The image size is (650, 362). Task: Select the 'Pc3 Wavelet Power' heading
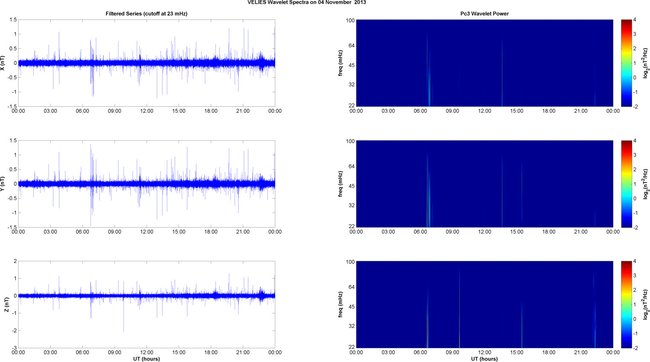pyautogui.click(x=484, y=14)
